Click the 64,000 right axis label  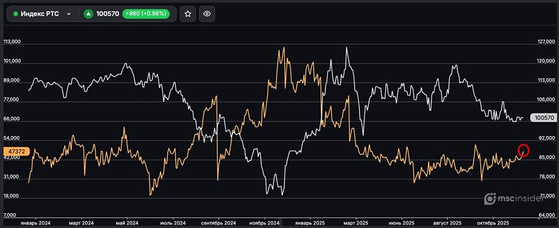[x=546, y=215]
